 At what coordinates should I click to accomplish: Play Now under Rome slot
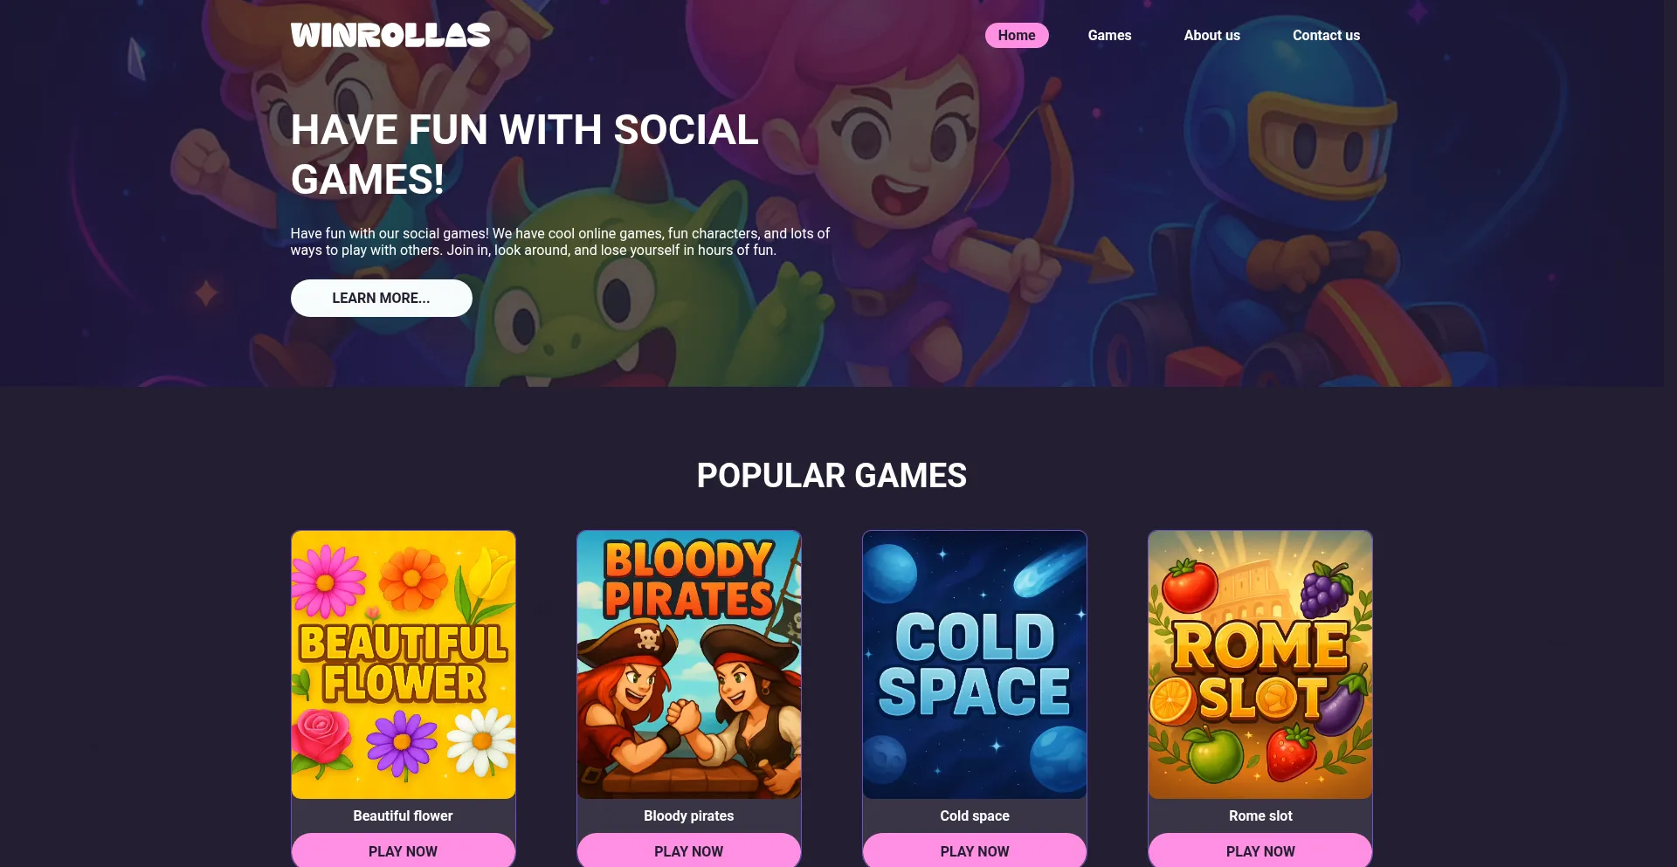[1260, 850]
